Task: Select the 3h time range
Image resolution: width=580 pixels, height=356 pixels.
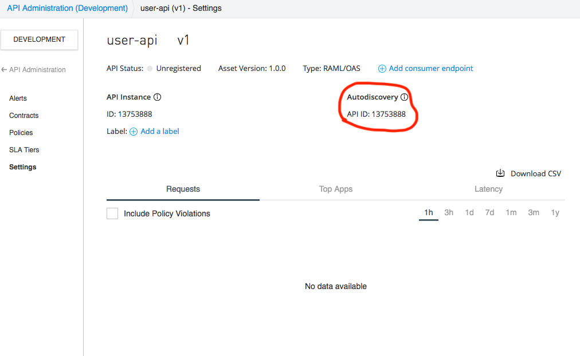Action: 449,213
